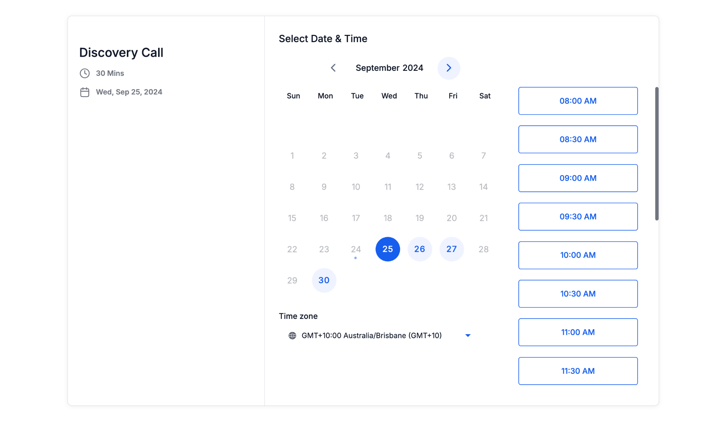Select the 11:00 AM time slot

pyautogui.click(x=578, y=332)
